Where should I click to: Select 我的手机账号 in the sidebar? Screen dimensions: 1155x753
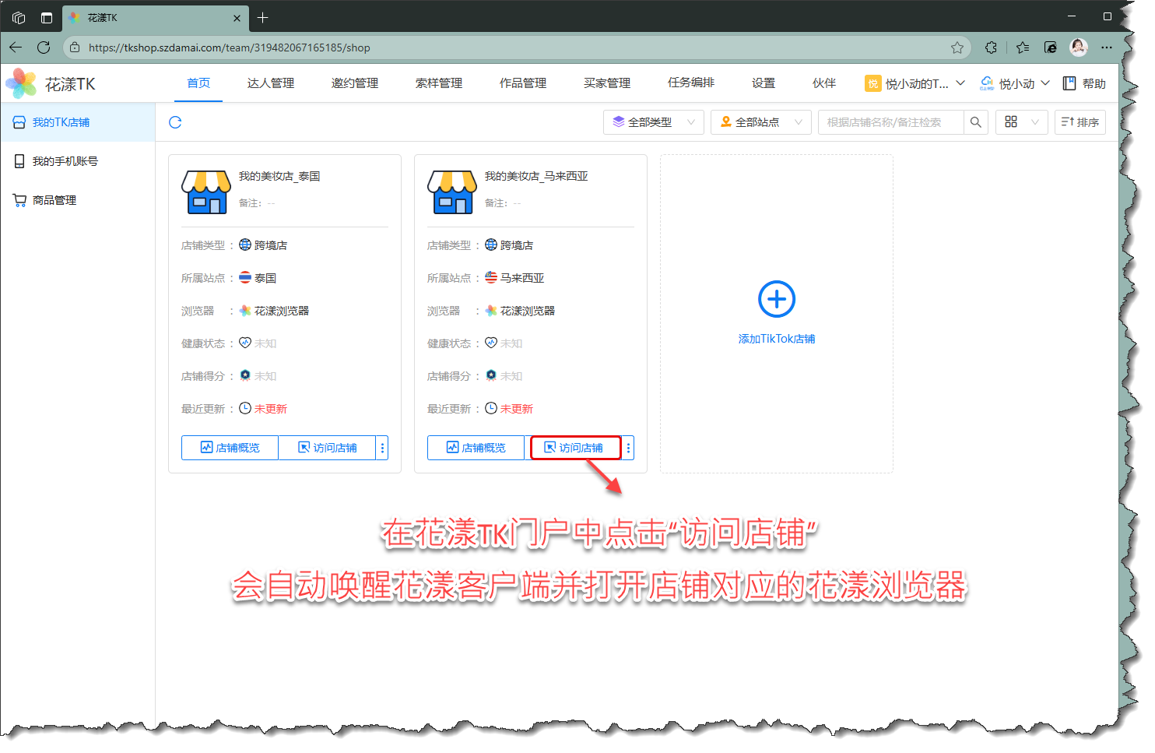pyautogui.click(x=78, y=161)
